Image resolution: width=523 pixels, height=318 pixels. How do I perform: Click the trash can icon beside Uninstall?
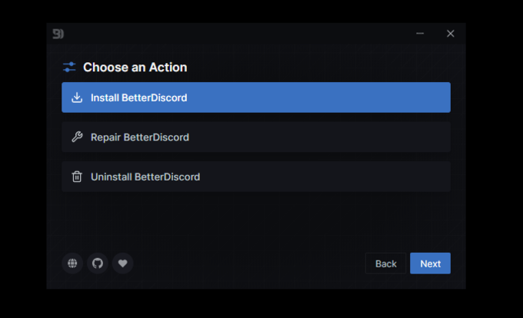point(77,177)
